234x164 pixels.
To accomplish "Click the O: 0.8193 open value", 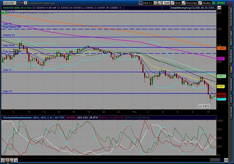I will [63, 8].
